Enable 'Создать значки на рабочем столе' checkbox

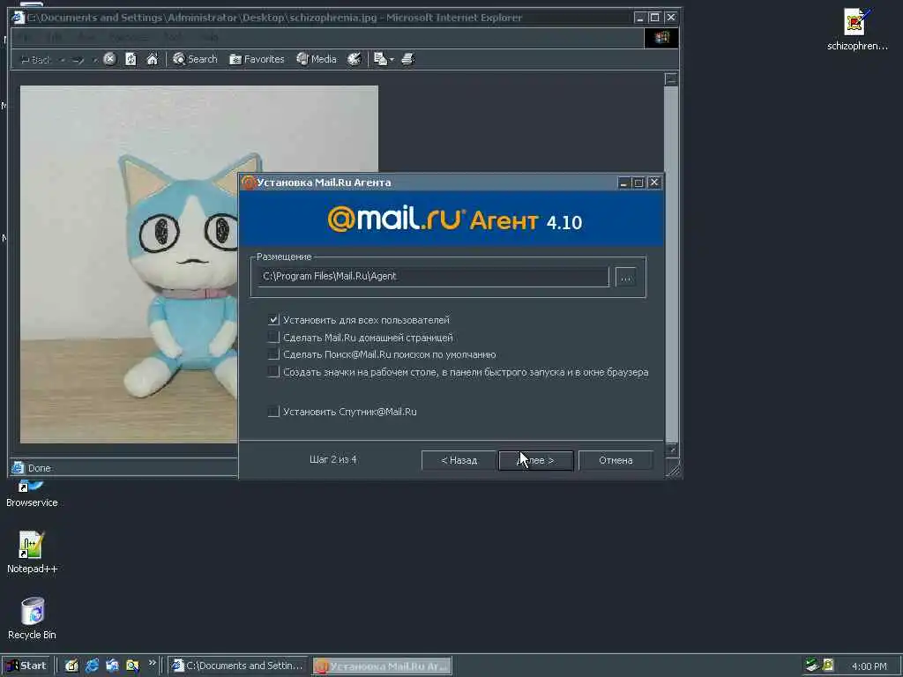click(x=273, y=372)
